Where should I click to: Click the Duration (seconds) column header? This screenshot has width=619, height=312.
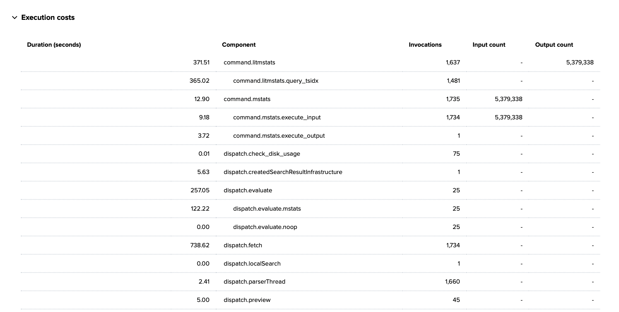click(54, 45)
